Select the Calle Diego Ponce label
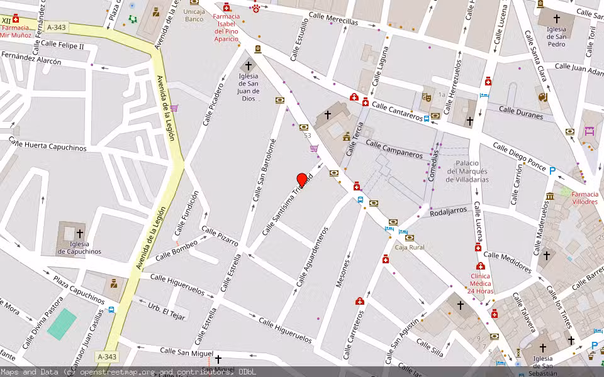The image size is (604, 377). (519, 156)
